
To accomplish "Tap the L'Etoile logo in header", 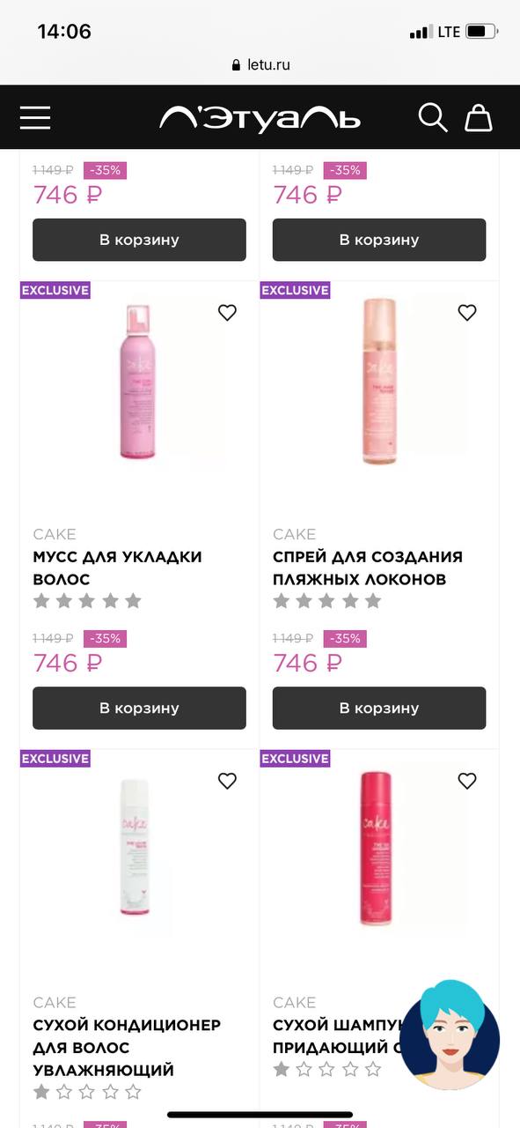I will click(x=260, y=118).
